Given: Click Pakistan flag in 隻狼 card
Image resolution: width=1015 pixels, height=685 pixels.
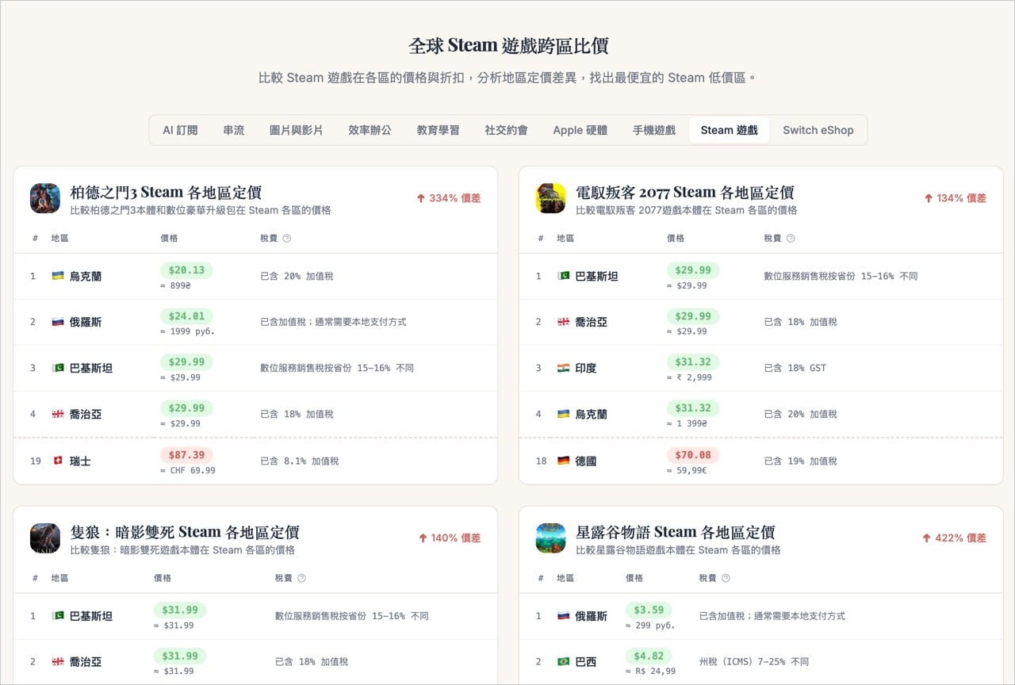Looking at the screenshot, I should click(58, 615).
